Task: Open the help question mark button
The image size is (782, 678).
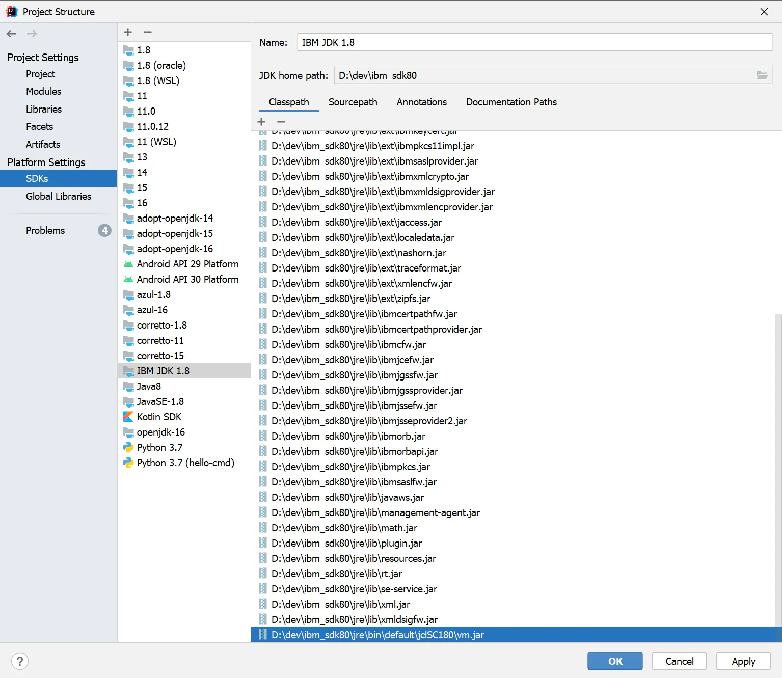Action: pos(20,661)
